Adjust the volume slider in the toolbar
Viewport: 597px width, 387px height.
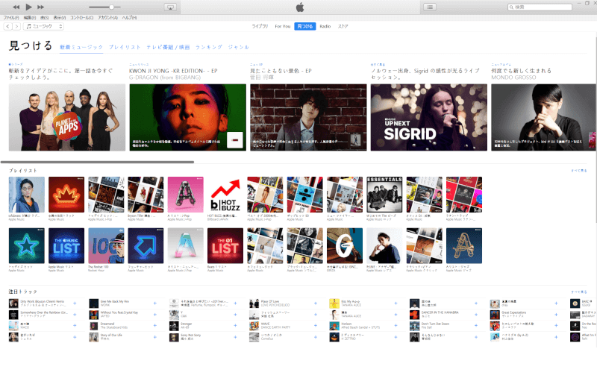tap(112, 7)
